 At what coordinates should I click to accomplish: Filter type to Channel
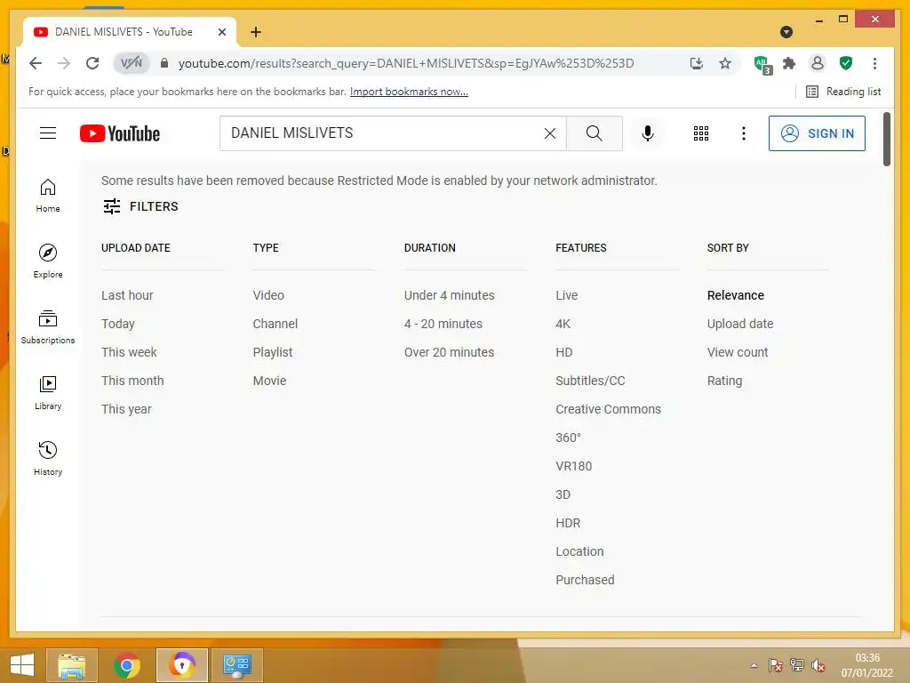click(275, 324)
